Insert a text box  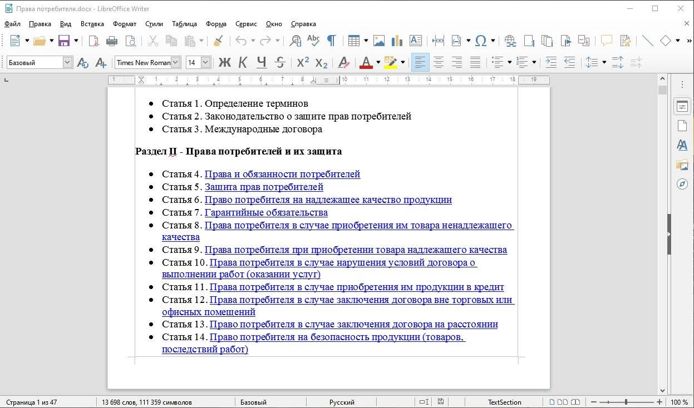(x=415, y=41)
